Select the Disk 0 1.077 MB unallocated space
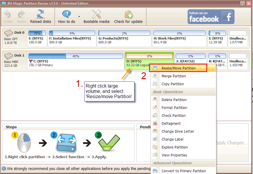The width and height of the screenshot is (253, 174). [x=238, y=38]
